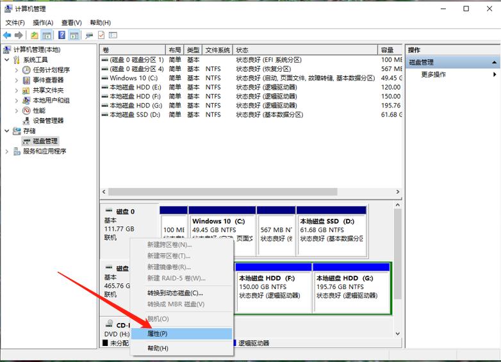Sort by the 类型 column header

pos(193,50)
